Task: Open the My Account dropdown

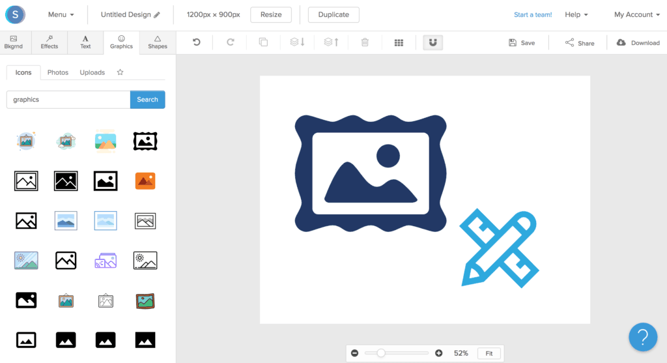Action: tap(637, 14)
